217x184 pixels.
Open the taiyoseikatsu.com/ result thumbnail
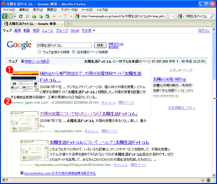[x=25, y=122]
